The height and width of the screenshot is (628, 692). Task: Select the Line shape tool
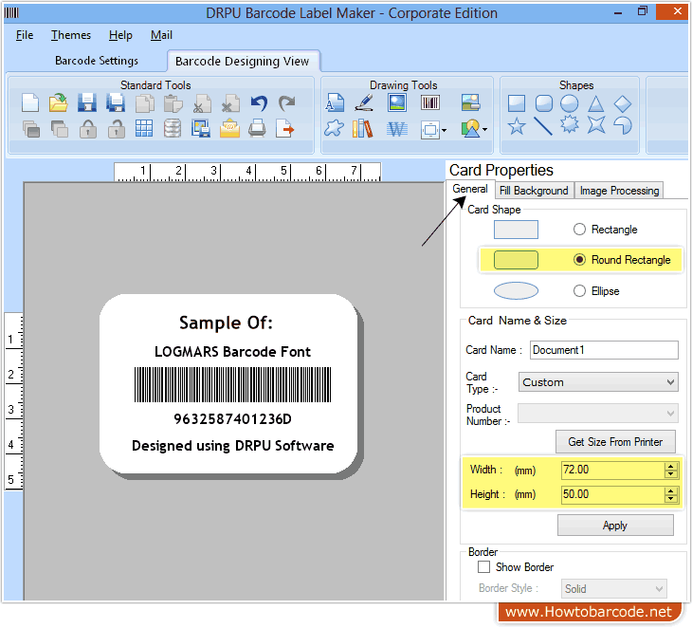click(x=543, y=126)
